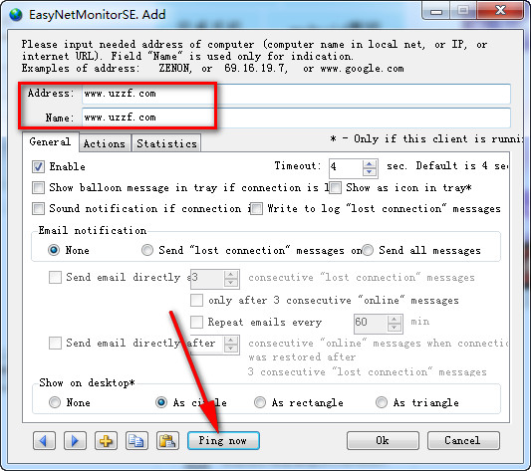Viewport: 531px width, 471px height.
Task: Check Show as icon in tray
Action: [x=335, y=187]
